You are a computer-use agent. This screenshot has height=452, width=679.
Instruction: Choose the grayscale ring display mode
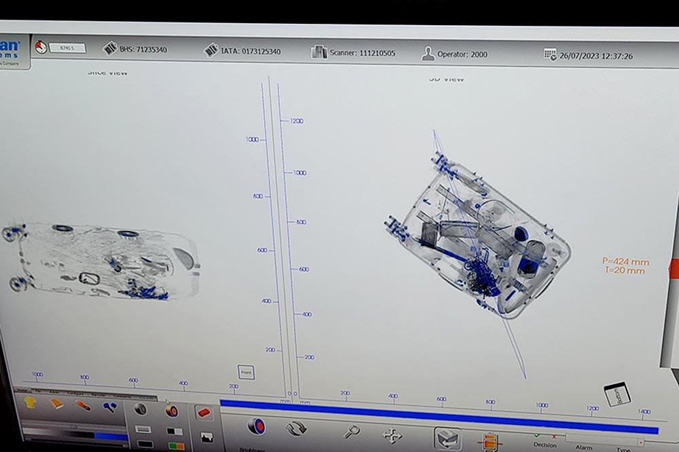141,409
